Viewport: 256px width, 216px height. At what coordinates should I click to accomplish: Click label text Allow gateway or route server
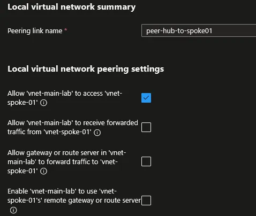tap(66, 161)
